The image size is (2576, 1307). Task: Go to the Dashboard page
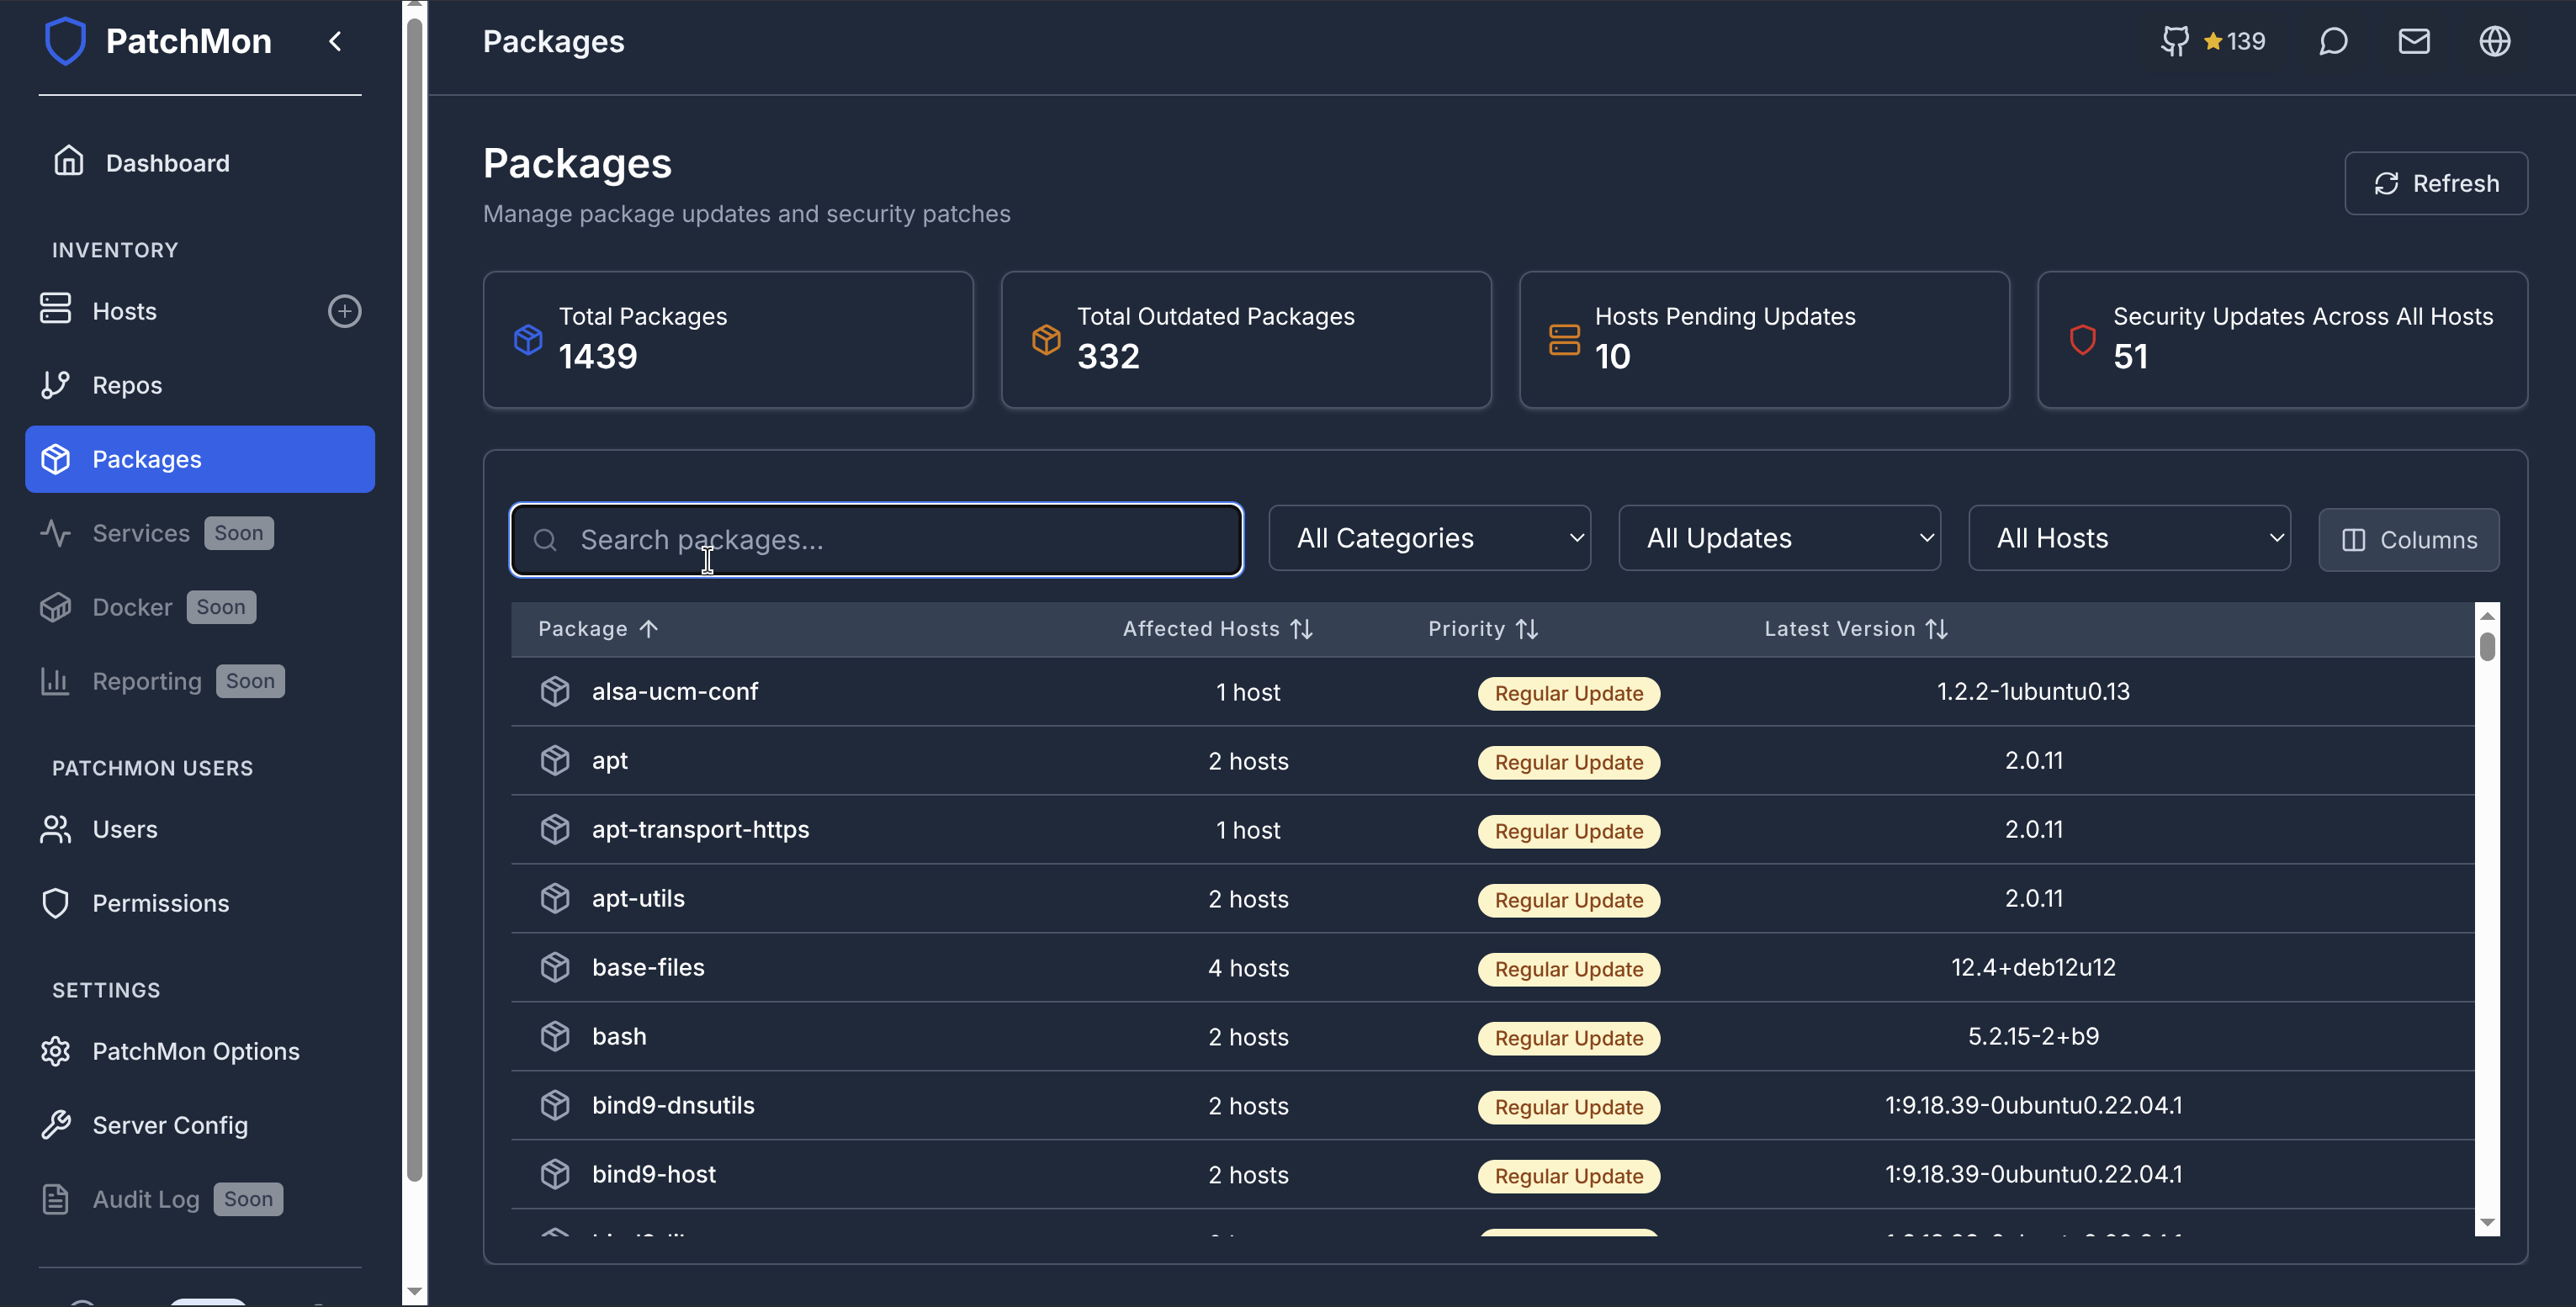pyautogui.click(x=166, y=162)
